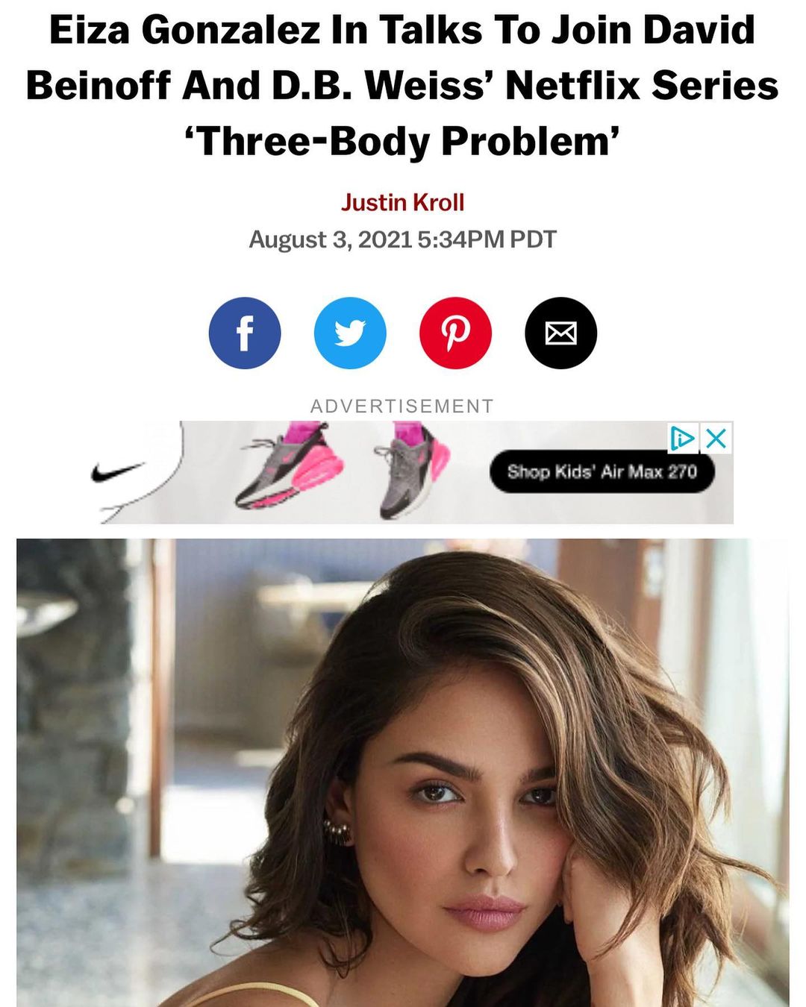Click the ADVERTISEMENT label above the banner
The width and height of the screenshot is (806, 1007).
403,406
